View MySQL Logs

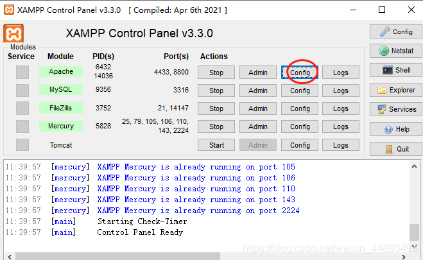tap(341, 91)
